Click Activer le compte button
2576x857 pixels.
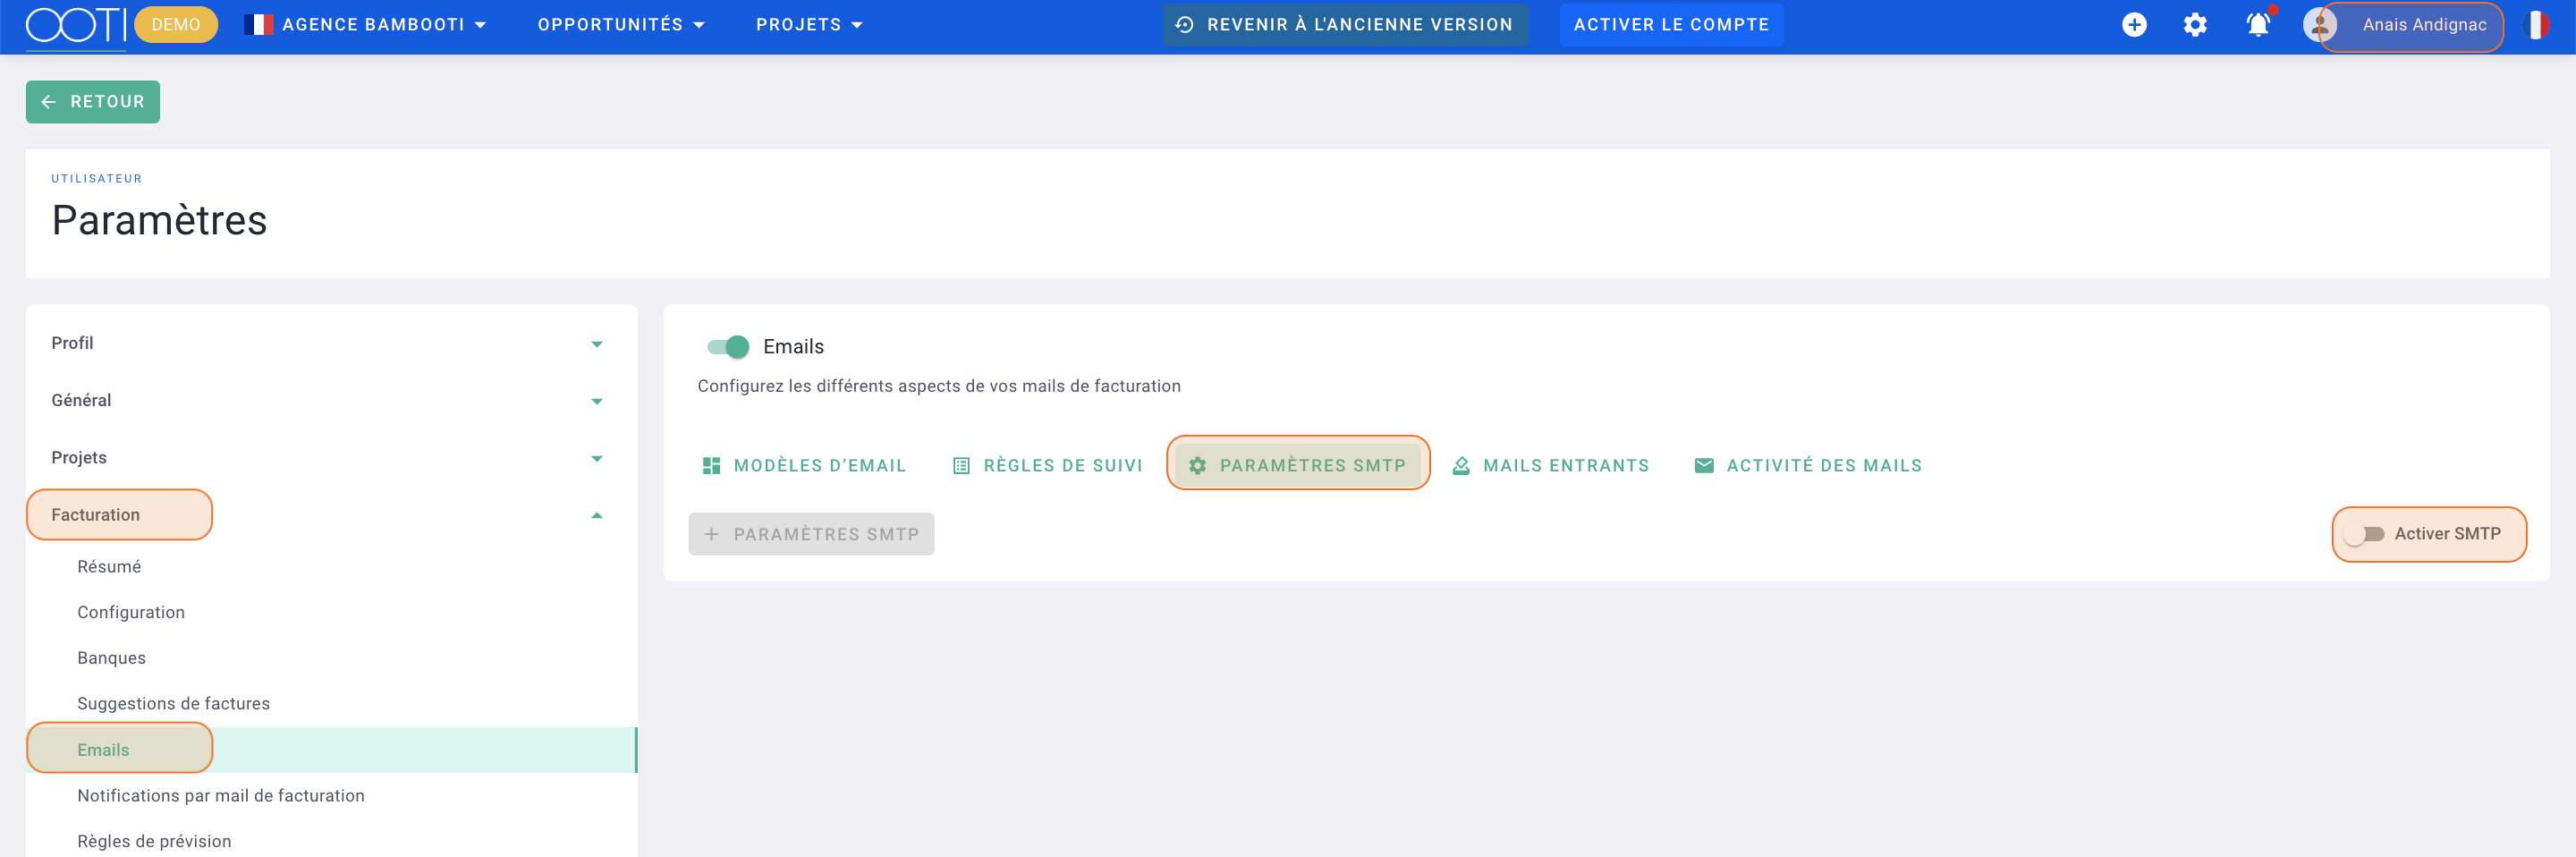click(1671, 25)
